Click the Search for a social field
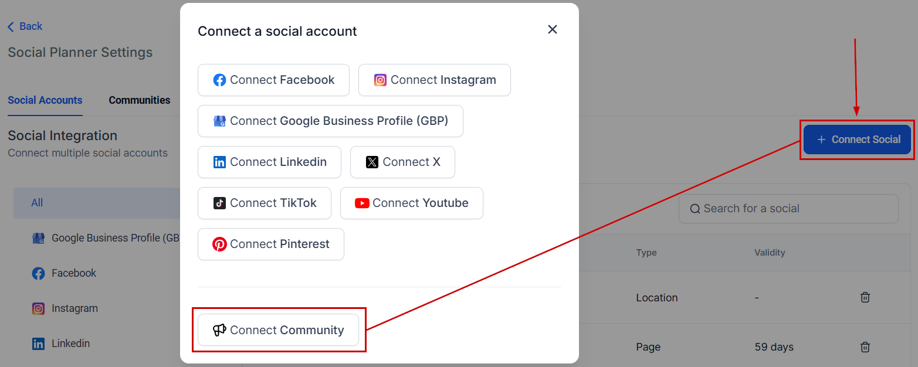Viewport: 918px width, 367px height. (788, 209)
